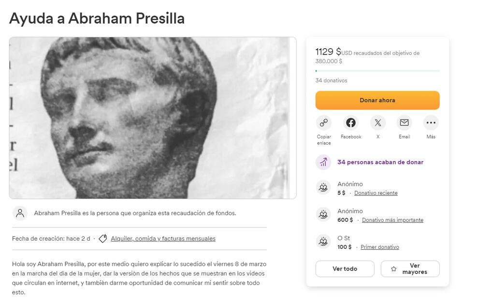Image resolution: width=479 pixels, height=299 pixels.
Task: Open the Alquiler, comida y facturas mensuales link
Action: point(163,239)
